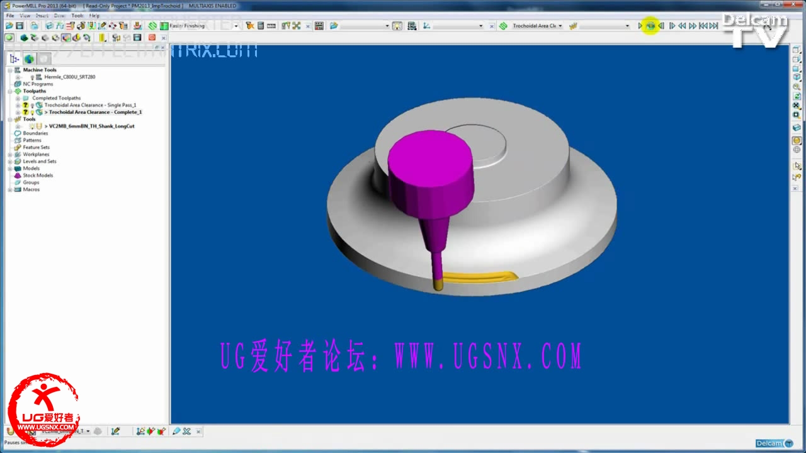Play the toolpath simulation
Viewport: 806px width, 453px height.
(640, 26)
